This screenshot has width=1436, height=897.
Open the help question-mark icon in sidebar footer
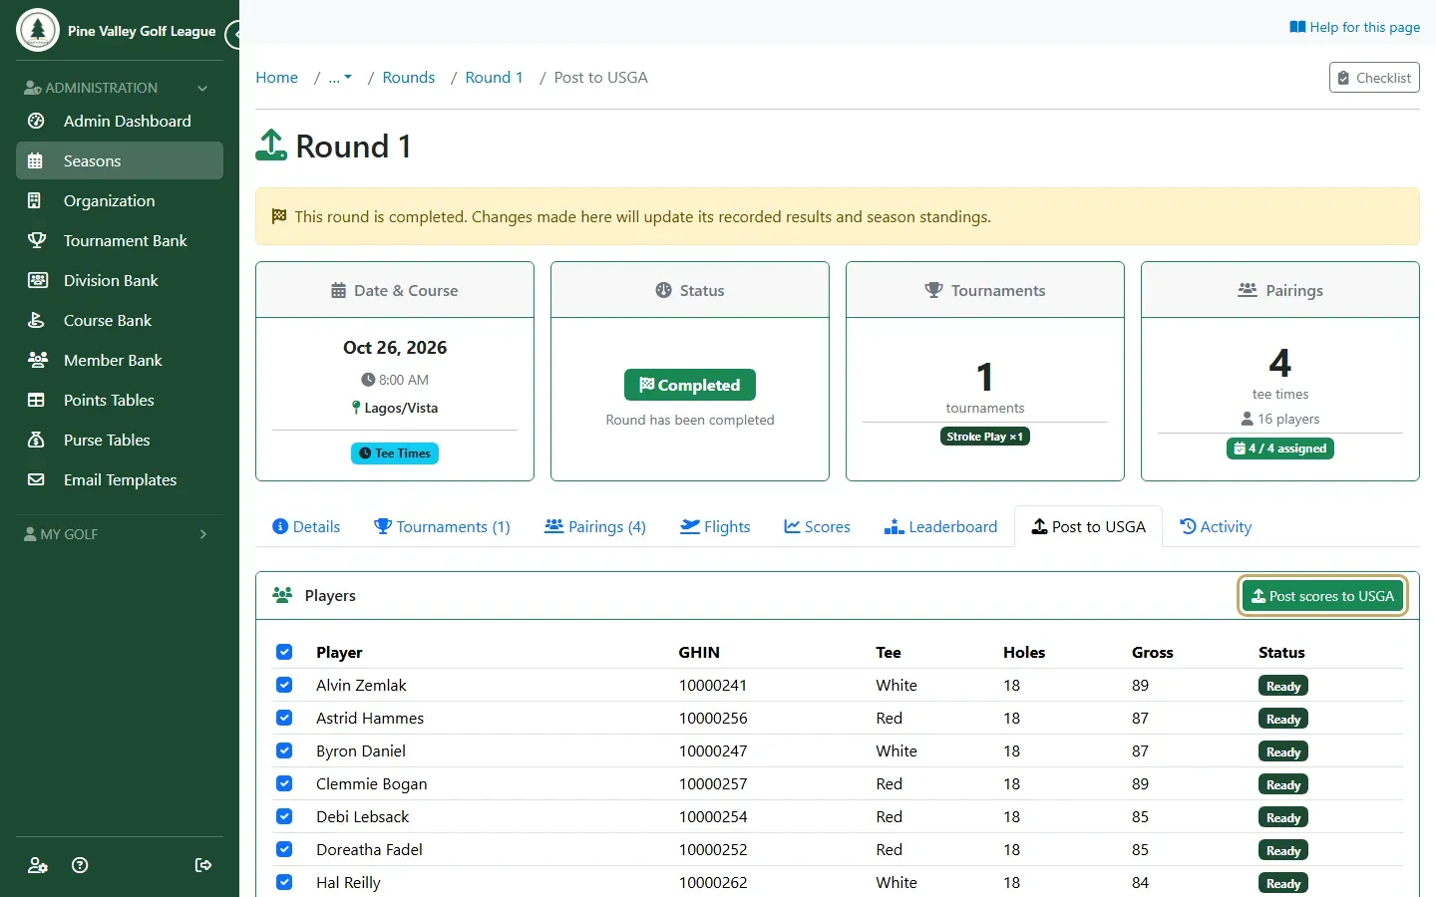click(x=81, y=865)
